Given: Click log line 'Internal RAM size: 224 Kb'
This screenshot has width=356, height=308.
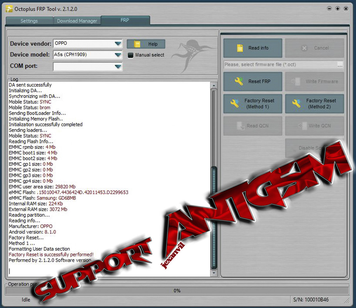Looking at the screenshot, I should point(36,204).
